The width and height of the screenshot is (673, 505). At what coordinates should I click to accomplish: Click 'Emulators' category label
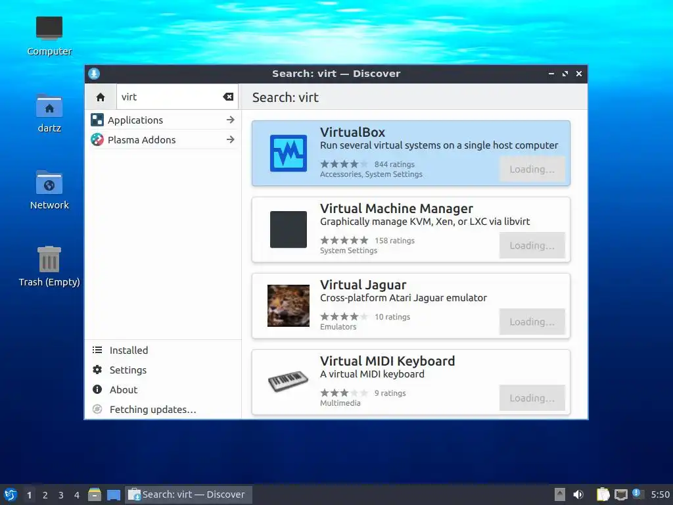point(338,327)
